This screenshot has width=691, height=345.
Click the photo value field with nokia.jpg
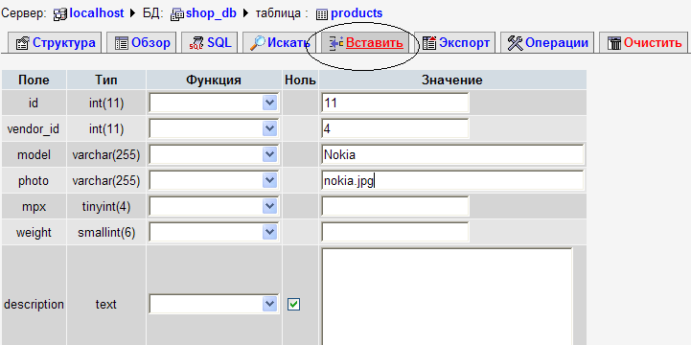tap(452, 181)
